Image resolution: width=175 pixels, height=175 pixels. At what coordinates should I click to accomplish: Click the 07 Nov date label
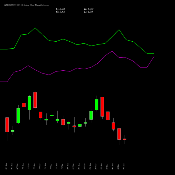pyautogui.click(x=17, y=166)
